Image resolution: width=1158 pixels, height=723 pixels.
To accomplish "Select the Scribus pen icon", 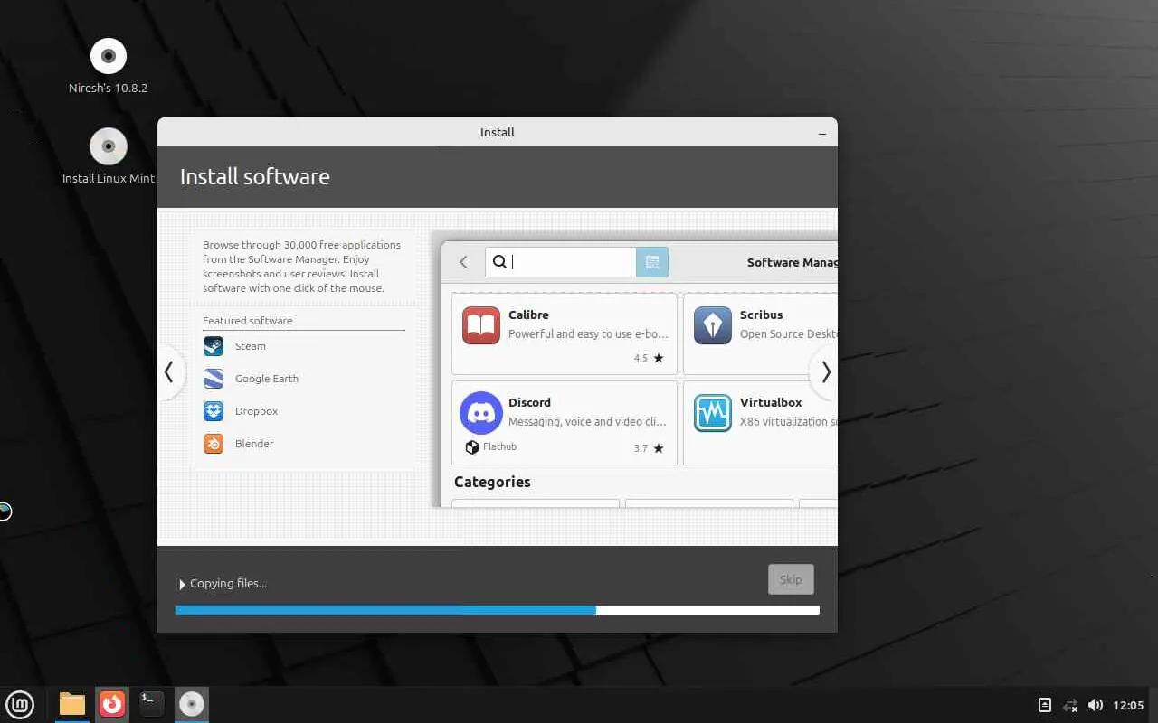I will 713,325.
